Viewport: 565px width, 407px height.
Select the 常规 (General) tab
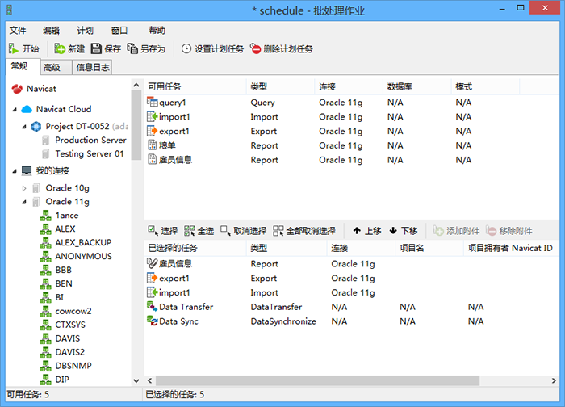[x=23, y=66]
